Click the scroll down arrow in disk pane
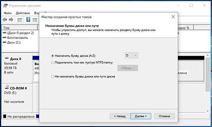 pos(208,111)
